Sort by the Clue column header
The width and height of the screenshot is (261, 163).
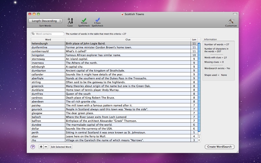pyautogui.click(x=128, y=39)
